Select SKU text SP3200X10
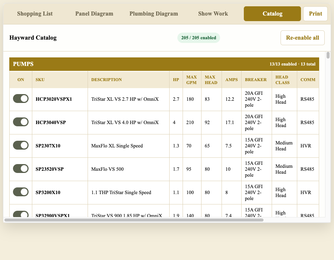 48,192
